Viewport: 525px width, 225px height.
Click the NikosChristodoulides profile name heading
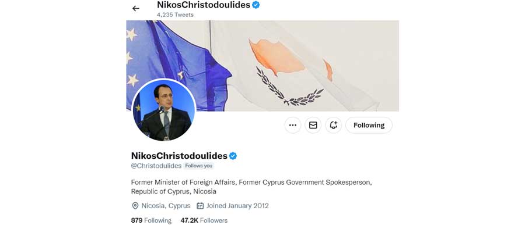tap(179, 156)
